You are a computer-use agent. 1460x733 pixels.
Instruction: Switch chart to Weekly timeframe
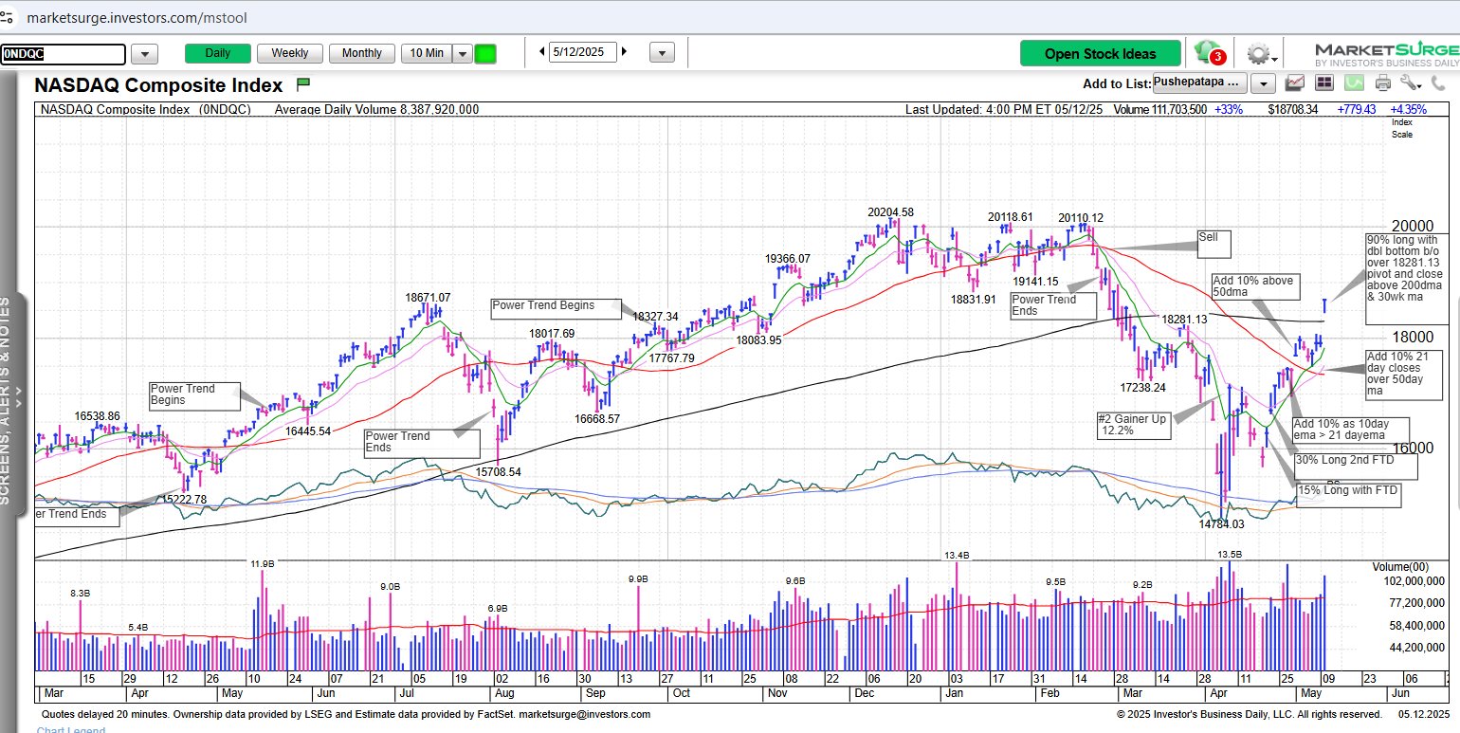coord(289,53)
